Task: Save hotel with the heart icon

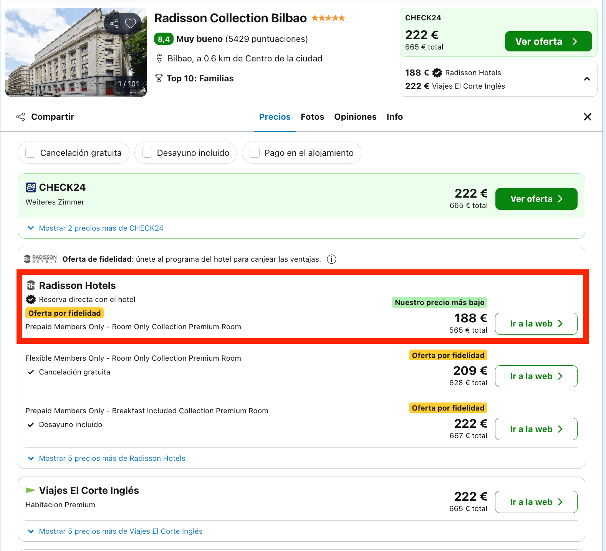Action: point(131,23)
